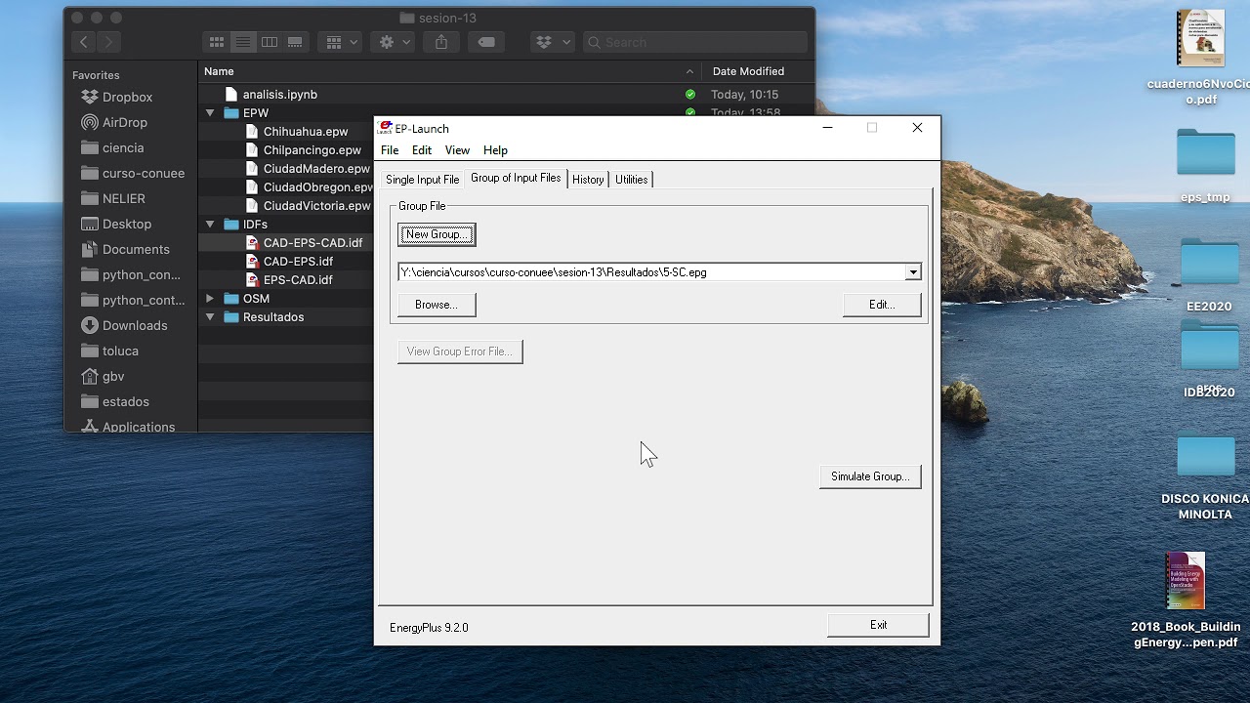Expand the OSM folder
The image size is (1250, 703).
(210, 299)
